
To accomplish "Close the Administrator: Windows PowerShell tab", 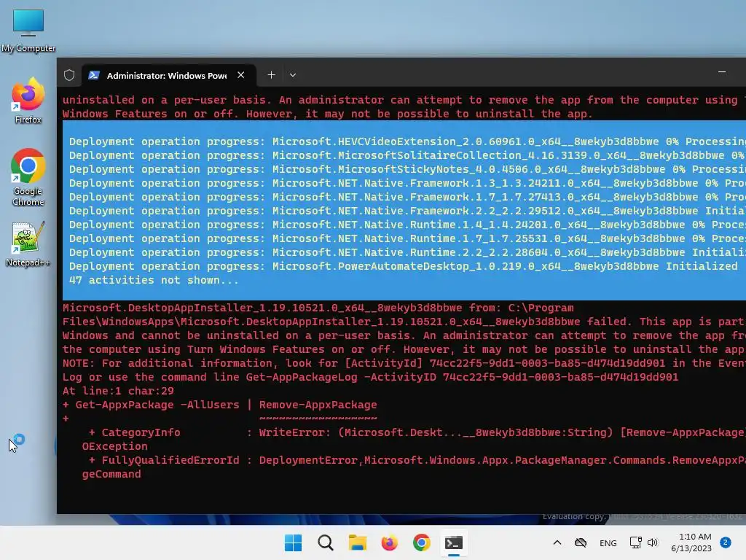I will point(240,75).
